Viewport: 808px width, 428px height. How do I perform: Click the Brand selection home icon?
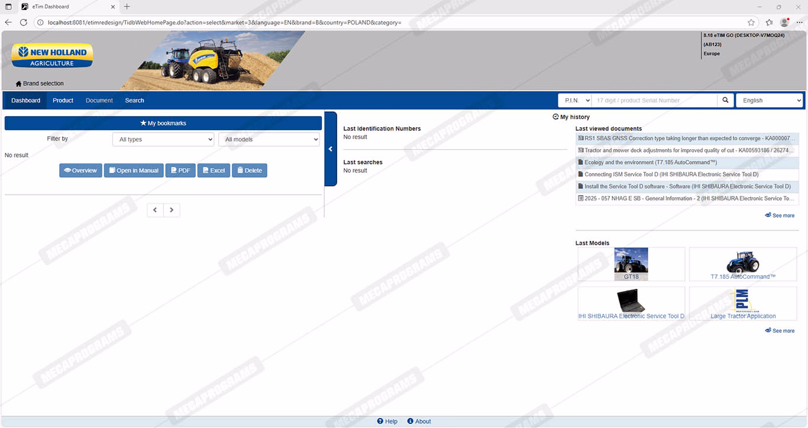click(18, 84)
